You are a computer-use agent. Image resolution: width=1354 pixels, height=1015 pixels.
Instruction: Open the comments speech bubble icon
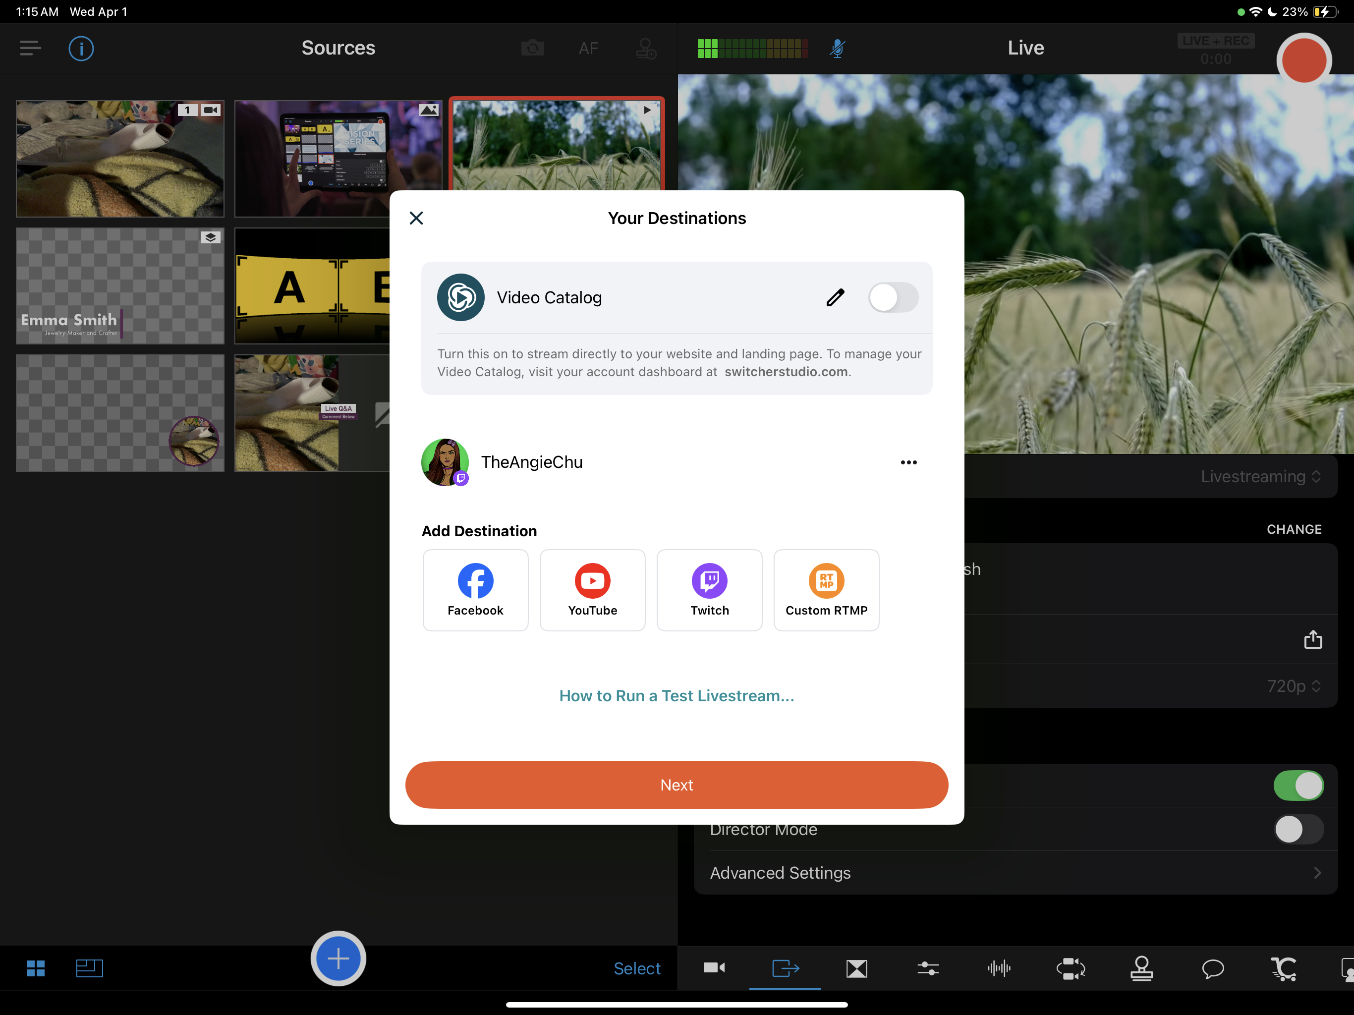[x=1213, y=968]
